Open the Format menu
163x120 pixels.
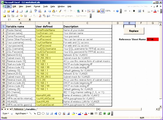pos(37,7)
